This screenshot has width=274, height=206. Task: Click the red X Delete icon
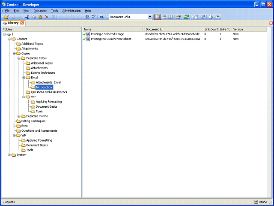[47, 17]
